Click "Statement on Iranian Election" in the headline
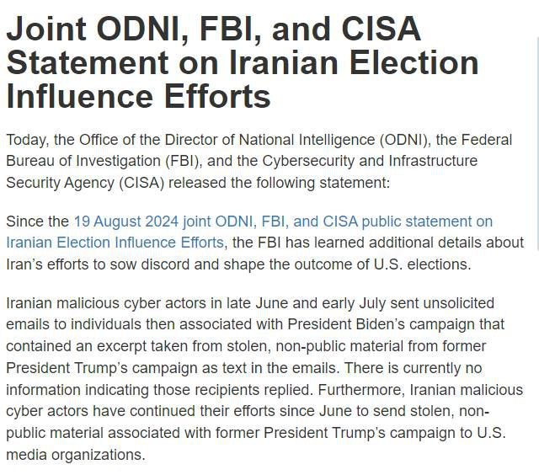 point(243,63)
